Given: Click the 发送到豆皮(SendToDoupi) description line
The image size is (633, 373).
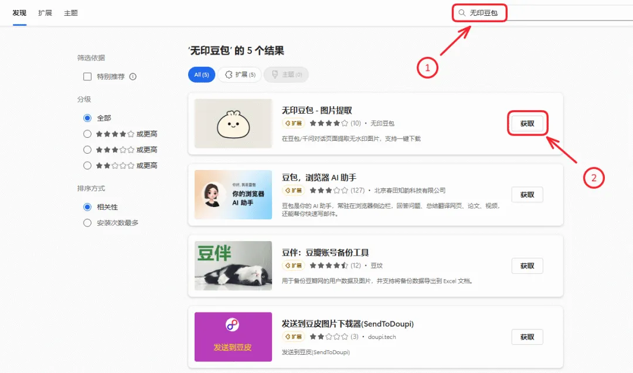Looking at the screenshot, I should coord(316,352).
